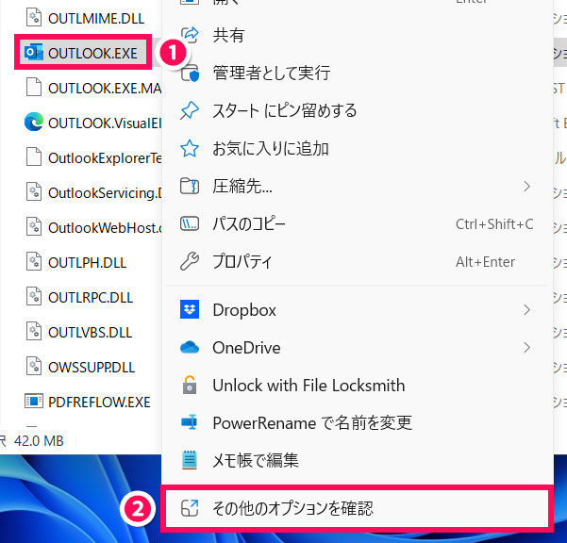
Task: Click the pin icon for スタートにピン留めする
Action: click(190, 110)
